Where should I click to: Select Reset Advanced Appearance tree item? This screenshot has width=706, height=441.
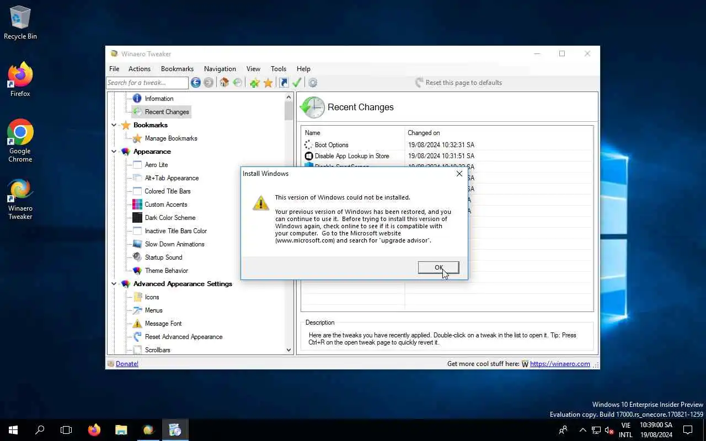pos(184,337)
